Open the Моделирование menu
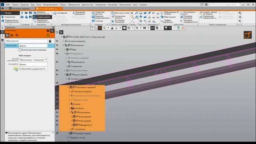Screen dimensions: 256x144 [50, 5]
